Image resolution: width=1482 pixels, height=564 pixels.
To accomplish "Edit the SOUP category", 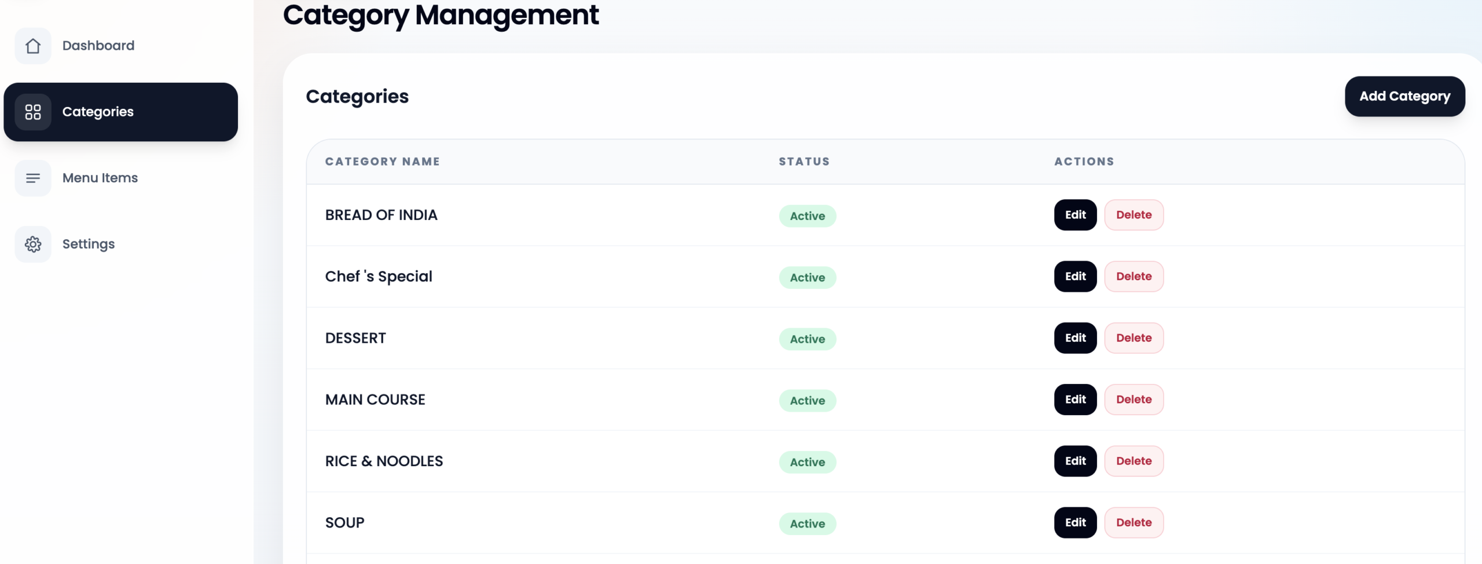I will tap(1075, 522).
